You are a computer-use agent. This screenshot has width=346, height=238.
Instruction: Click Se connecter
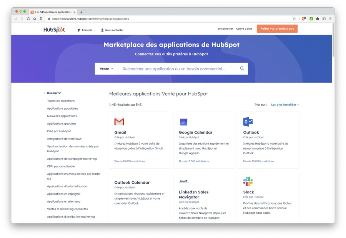pos(225,29)
